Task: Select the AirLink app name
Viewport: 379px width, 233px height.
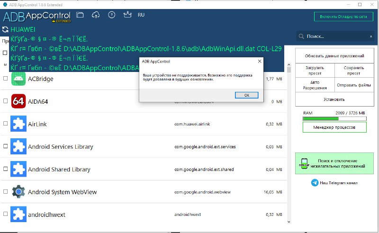Action: [x=37, y=124]
